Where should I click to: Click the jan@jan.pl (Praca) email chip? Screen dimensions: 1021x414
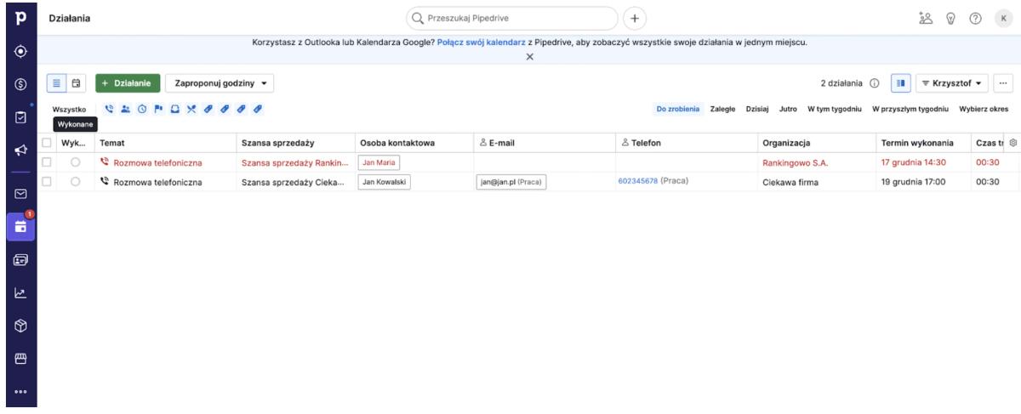pyautogui.click(x=510, y=181)
